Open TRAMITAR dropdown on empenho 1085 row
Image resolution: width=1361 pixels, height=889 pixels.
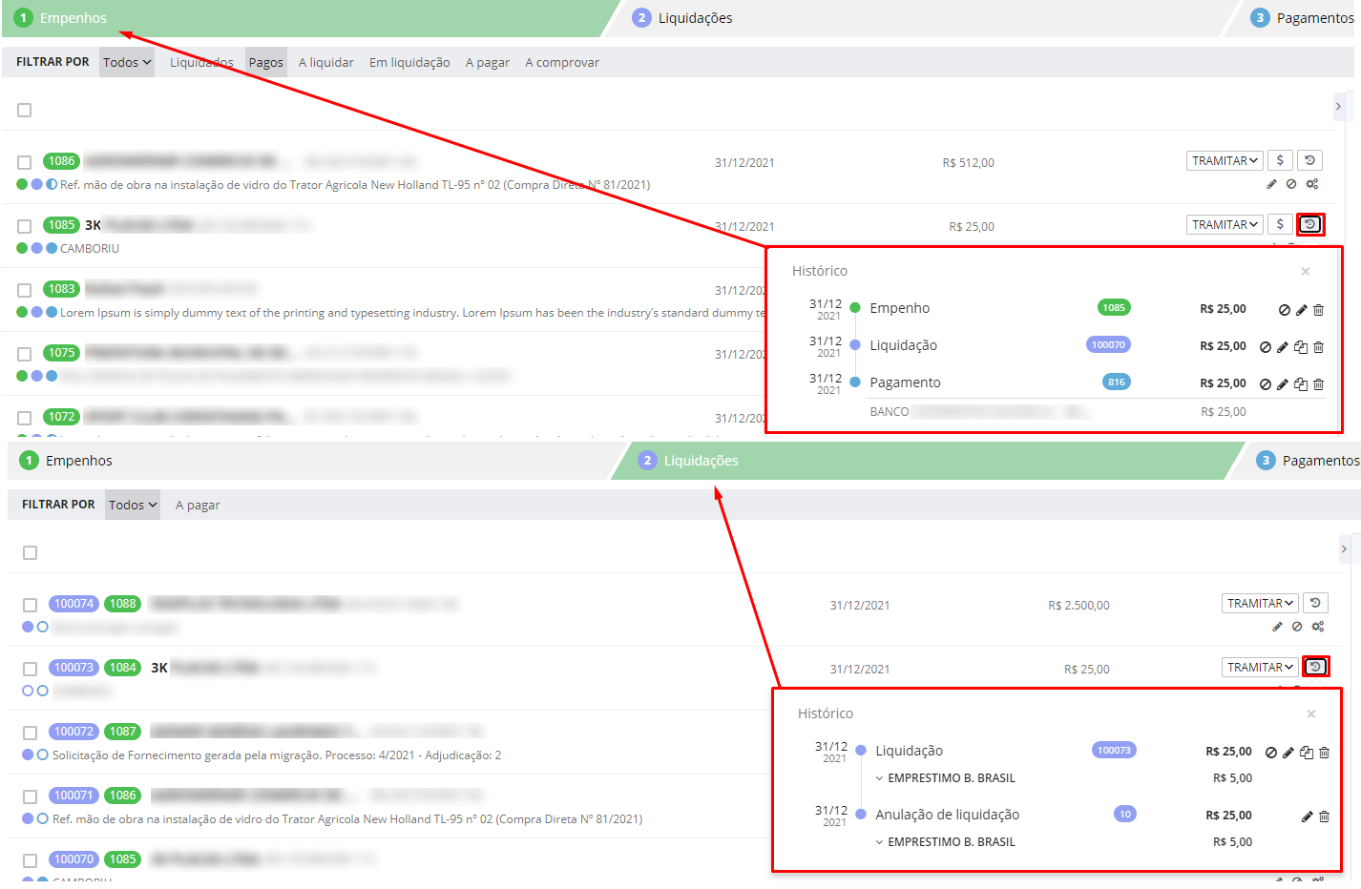1225,224
